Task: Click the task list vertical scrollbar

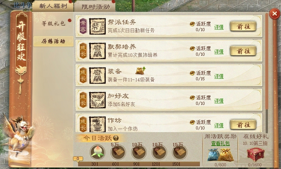Action: pos(267,73)
